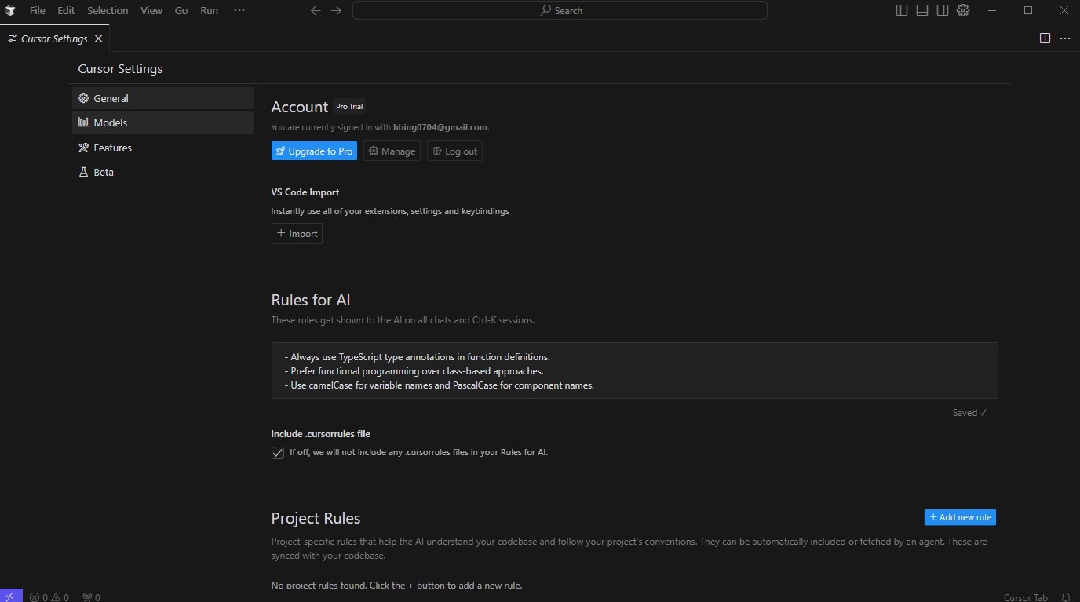Click the Upgrade to Pro button
Screen dimensions: 1080x602
pyautogui.click(x=314, y=151)
